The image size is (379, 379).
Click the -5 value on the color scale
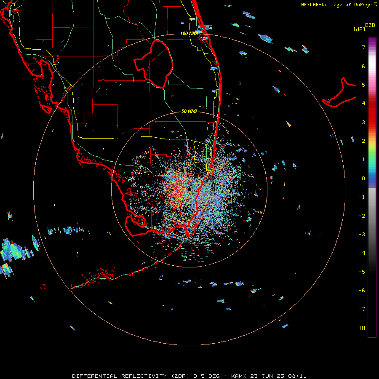[x=362, y=272]
